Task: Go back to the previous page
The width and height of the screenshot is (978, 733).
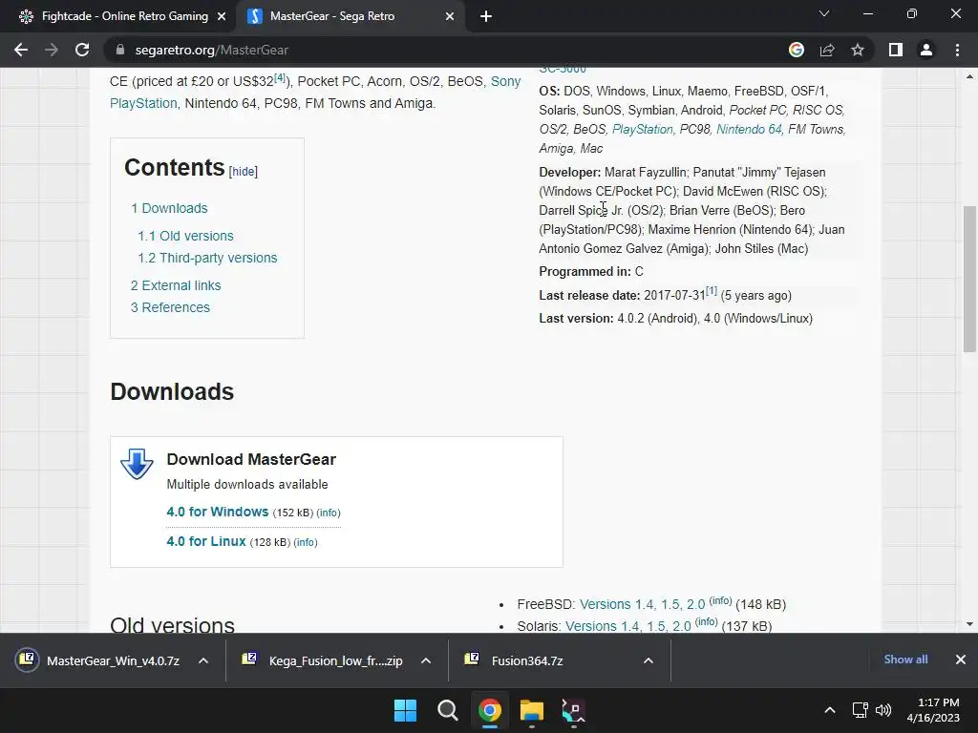Action: point(21,50)
